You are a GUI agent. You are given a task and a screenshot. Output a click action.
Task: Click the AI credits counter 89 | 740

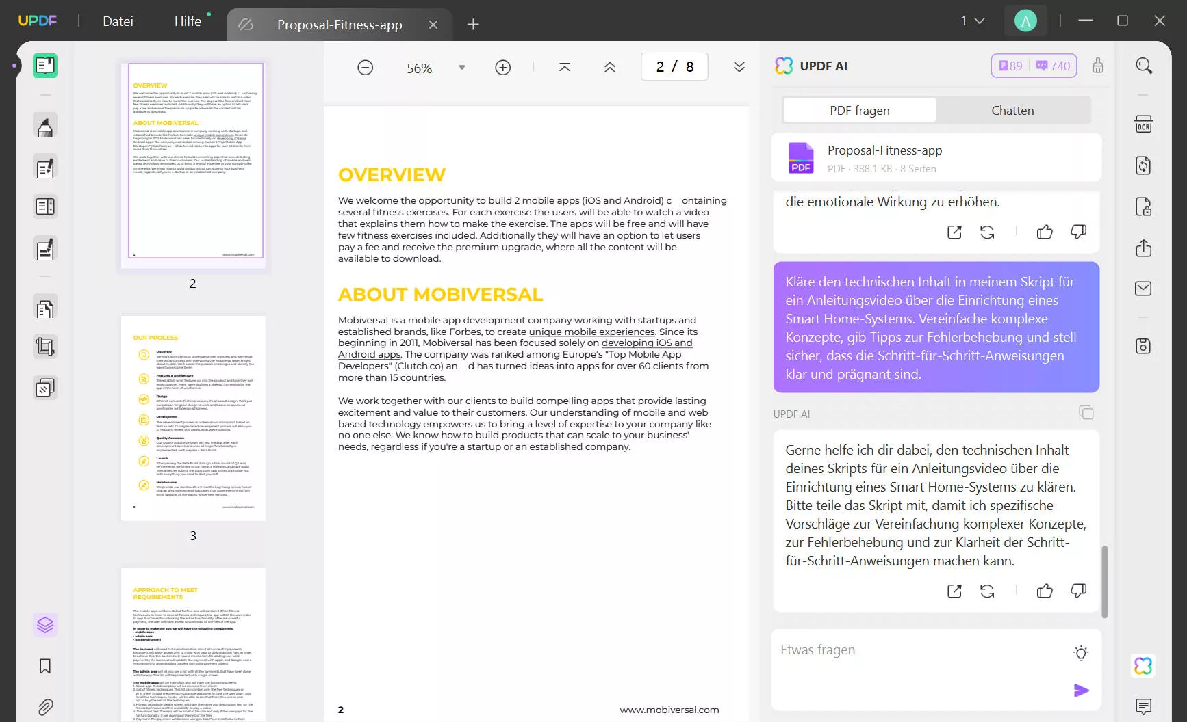click(x=1034, y=66)
